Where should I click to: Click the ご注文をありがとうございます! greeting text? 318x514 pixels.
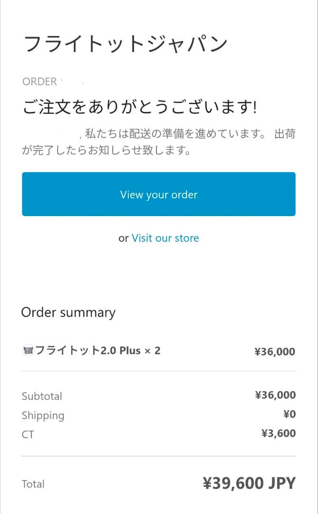(x=140, y=108)
